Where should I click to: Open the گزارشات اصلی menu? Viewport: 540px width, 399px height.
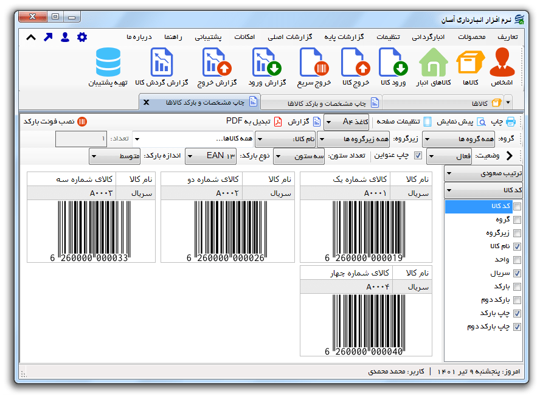pyautogui.click(x=290, y=37)
